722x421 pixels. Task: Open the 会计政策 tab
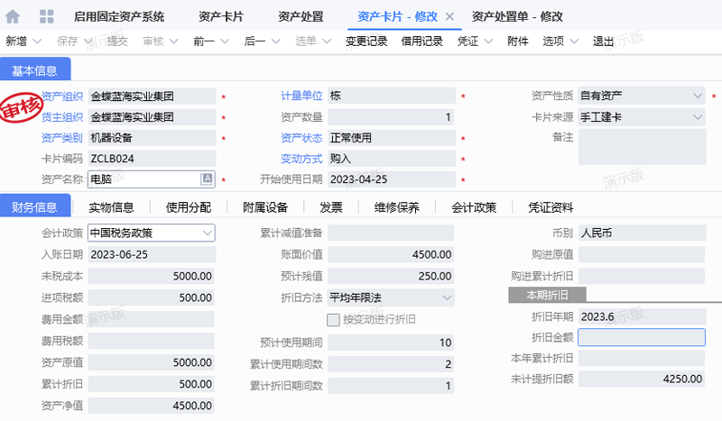[x=474, y=207]
